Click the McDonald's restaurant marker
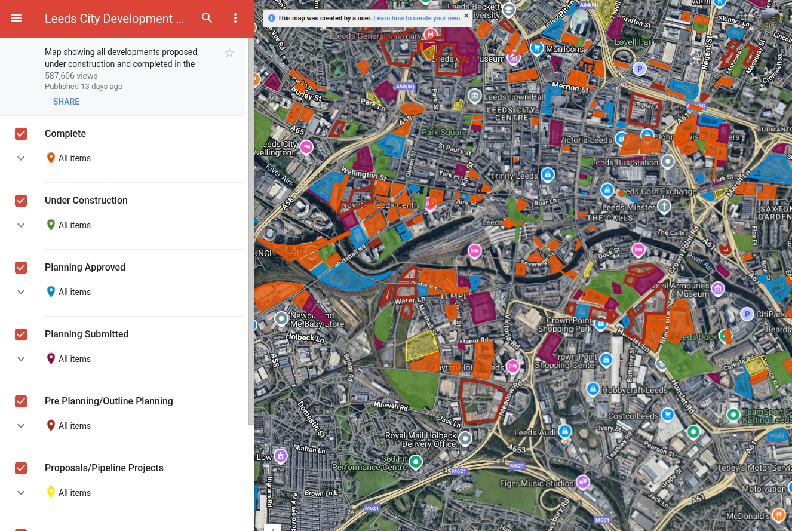 pos(778,514)
